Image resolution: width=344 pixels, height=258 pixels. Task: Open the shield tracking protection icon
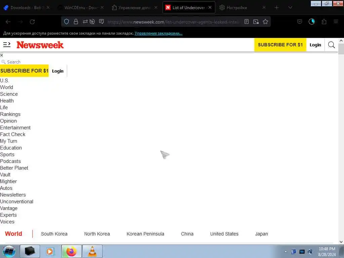[67, 21]
